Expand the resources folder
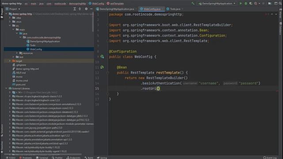 (17, 53)
